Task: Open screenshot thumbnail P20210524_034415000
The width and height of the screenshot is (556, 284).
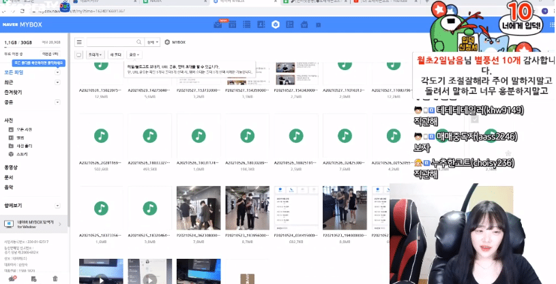Action: tap(296, 208)
